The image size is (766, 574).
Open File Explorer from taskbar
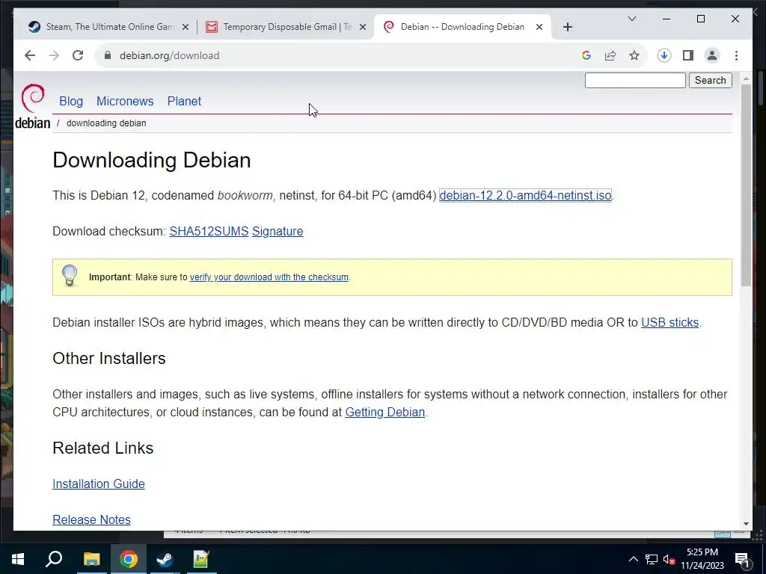click(91, 559)
